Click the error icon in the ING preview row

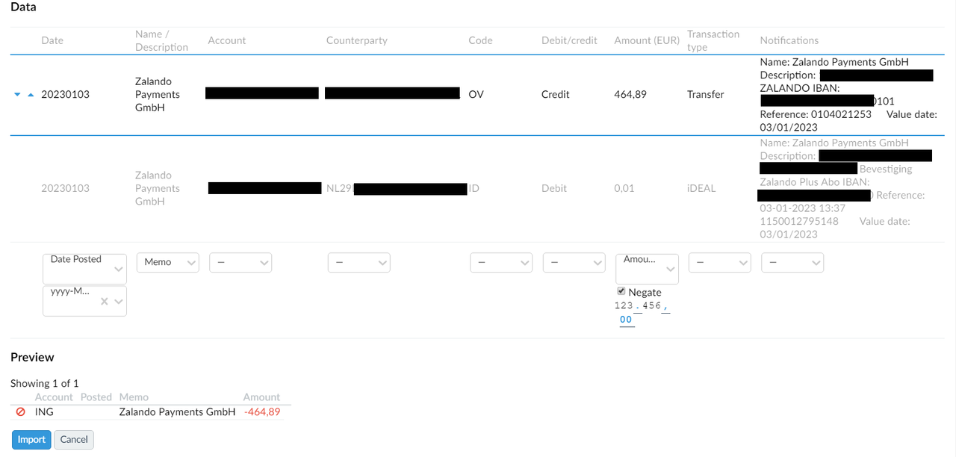[21, 411]
